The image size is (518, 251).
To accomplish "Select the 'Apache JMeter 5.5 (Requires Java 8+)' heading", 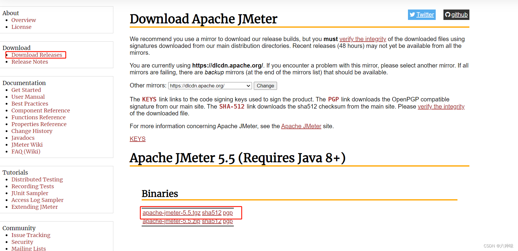I will tap(237, 158).
